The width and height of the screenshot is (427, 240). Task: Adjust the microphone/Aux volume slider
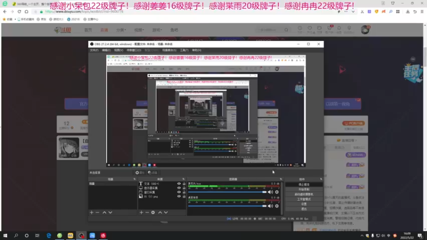(x=227, y=192)
